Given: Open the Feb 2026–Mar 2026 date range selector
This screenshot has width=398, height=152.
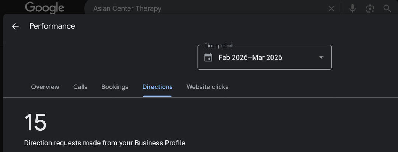Looking at the screenshot, I should [250, 57].
